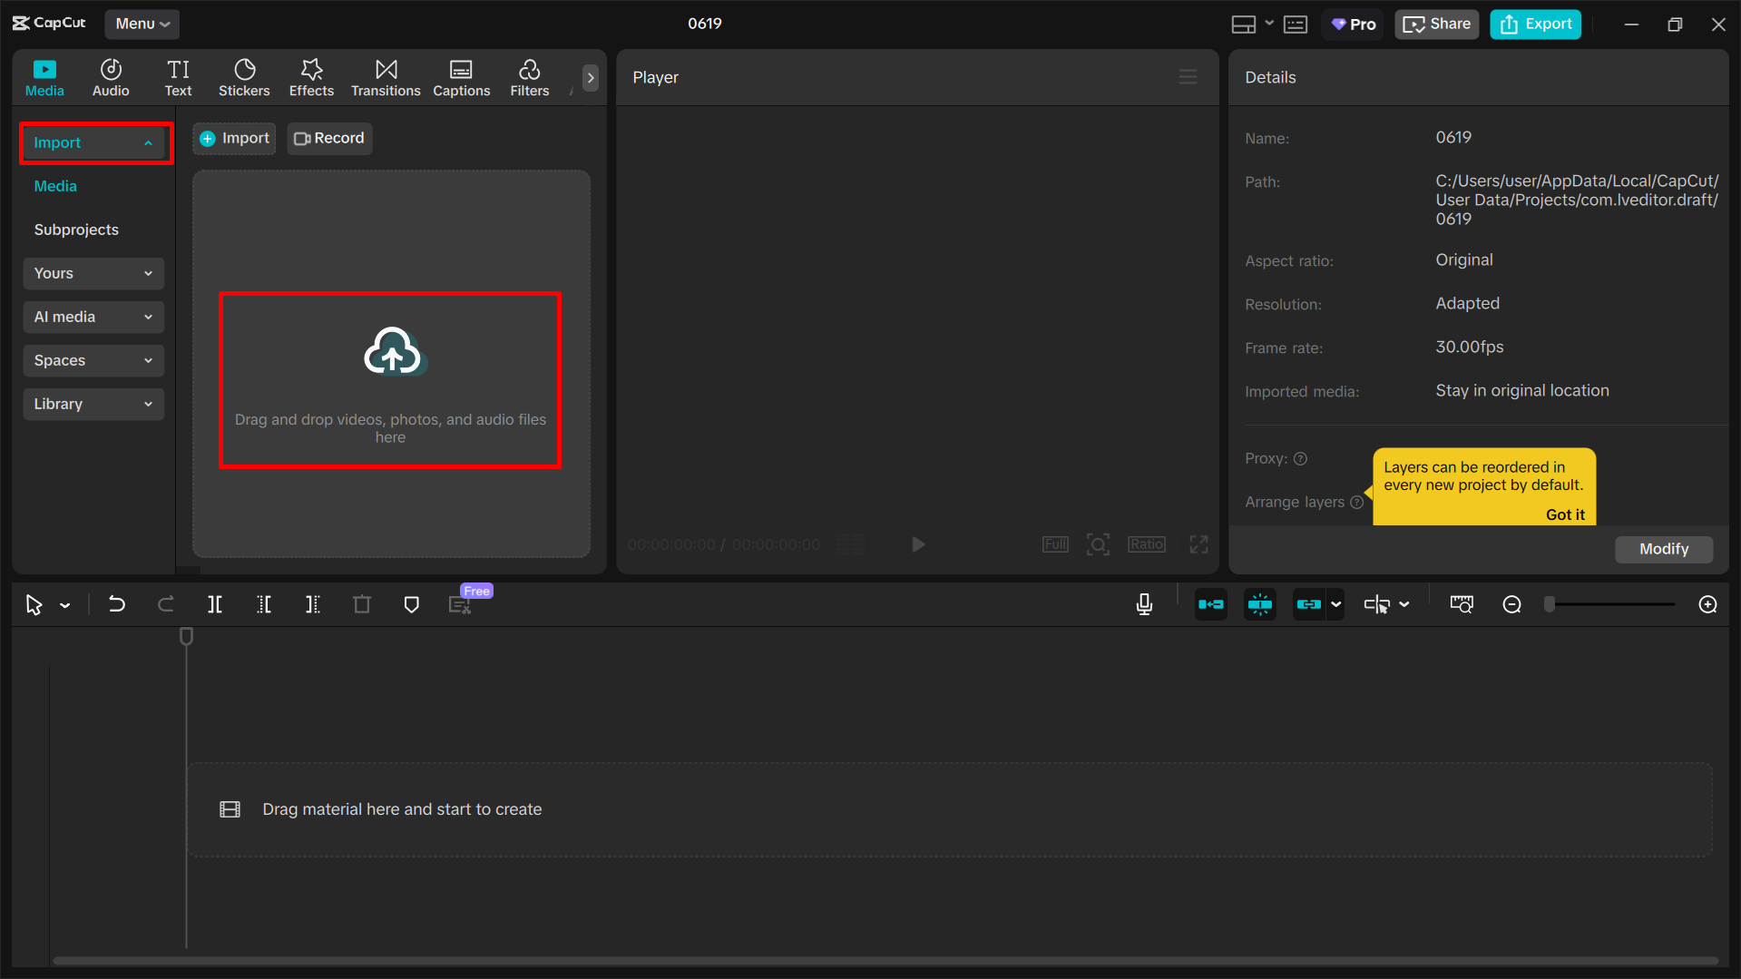Image resolution: width=1741 pixels, height=979 pixels.
Task: Click the marker icon in timeline toolbar
Action: 411,603
